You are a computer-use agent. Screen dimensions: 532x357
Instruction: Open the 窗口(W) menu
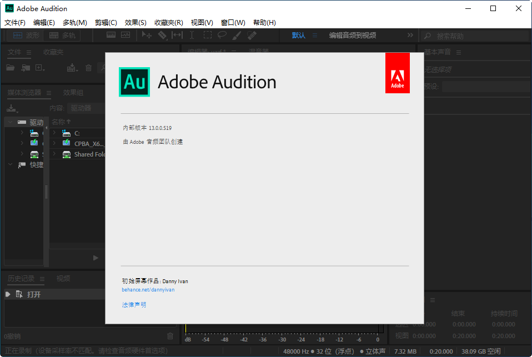point(233,23)
